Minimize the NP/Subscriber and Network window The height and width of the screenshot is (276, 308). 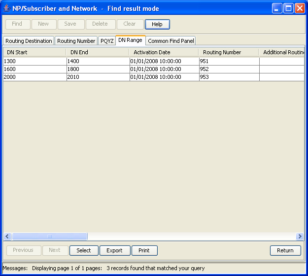pos(277,8)
